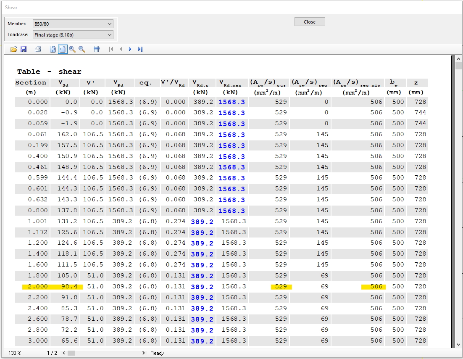Toggle fit page width view
The image size is (463, 359).
tap(62, 49)
